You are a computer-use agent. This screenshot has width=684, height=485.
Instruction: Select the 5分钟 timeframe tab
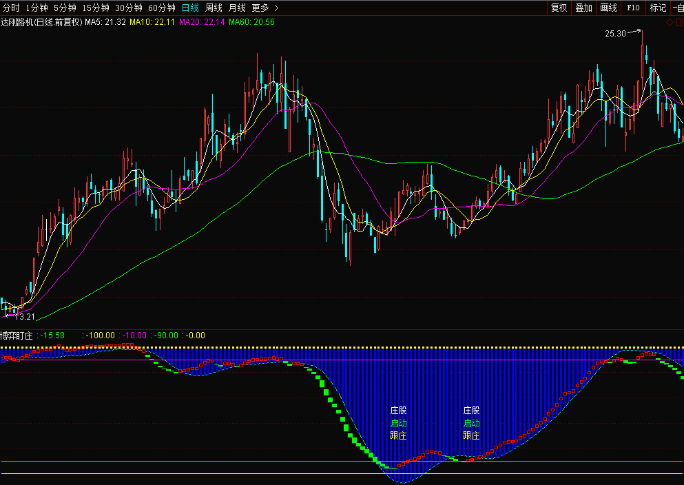[65, 8]
